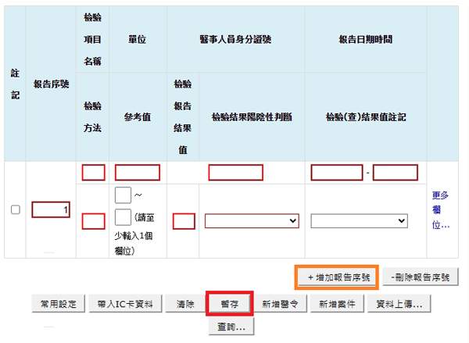Click the 檢驗項目名稱 input box

(x=93, y=173)
